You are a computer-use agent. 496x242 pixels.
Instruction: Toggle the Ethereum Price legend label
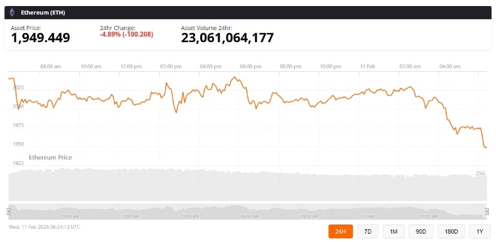[x=51, y=157]
